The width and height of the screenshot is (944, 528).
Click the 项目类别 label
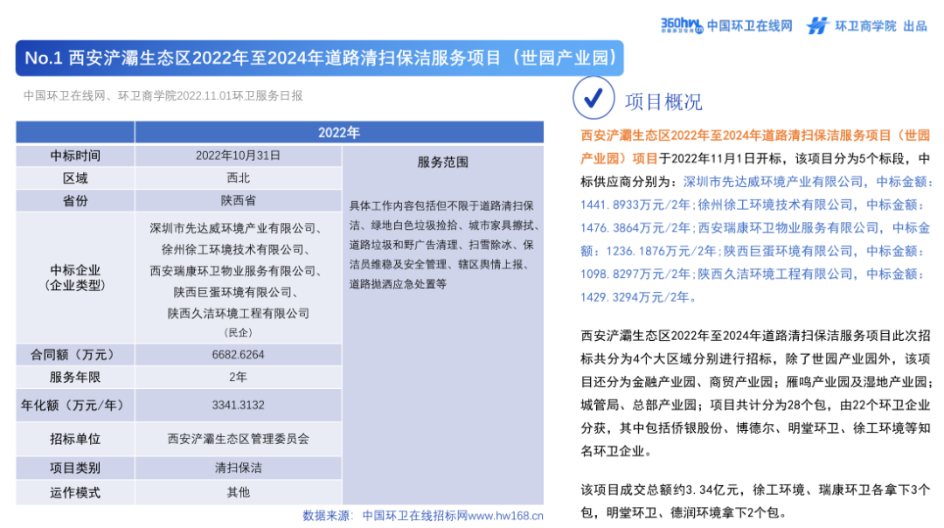75,468
